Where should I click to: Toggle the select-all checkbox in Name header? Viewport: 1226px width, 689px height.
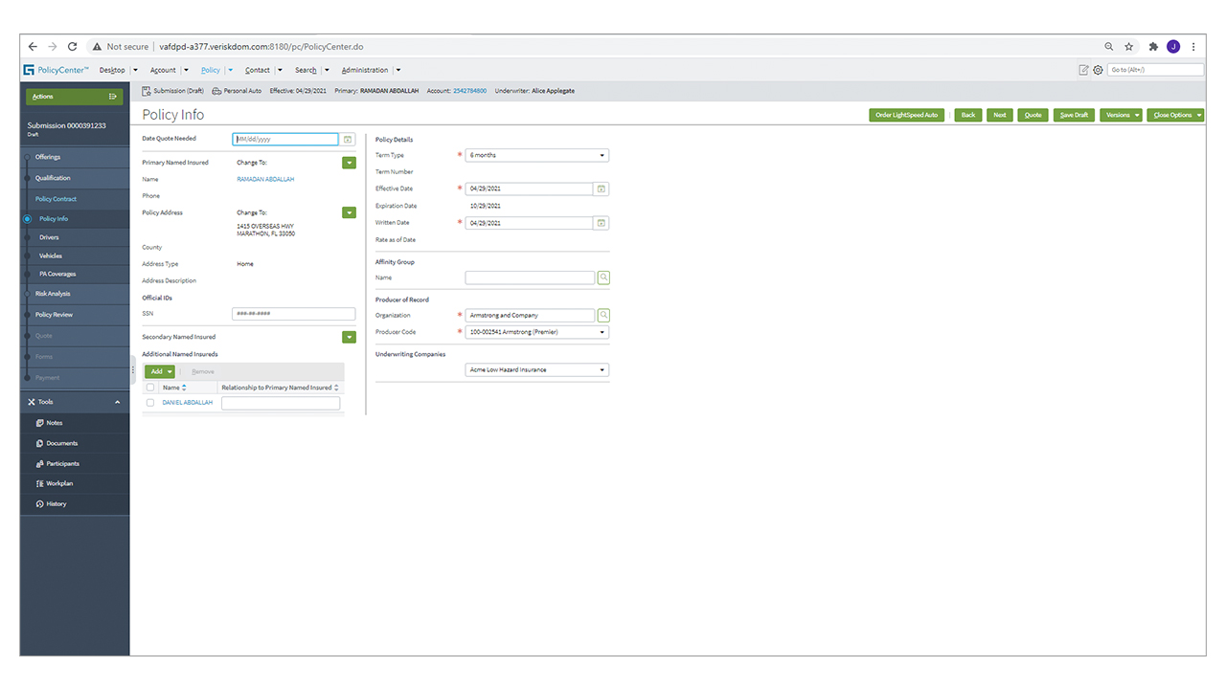click(x=149, y=388)
